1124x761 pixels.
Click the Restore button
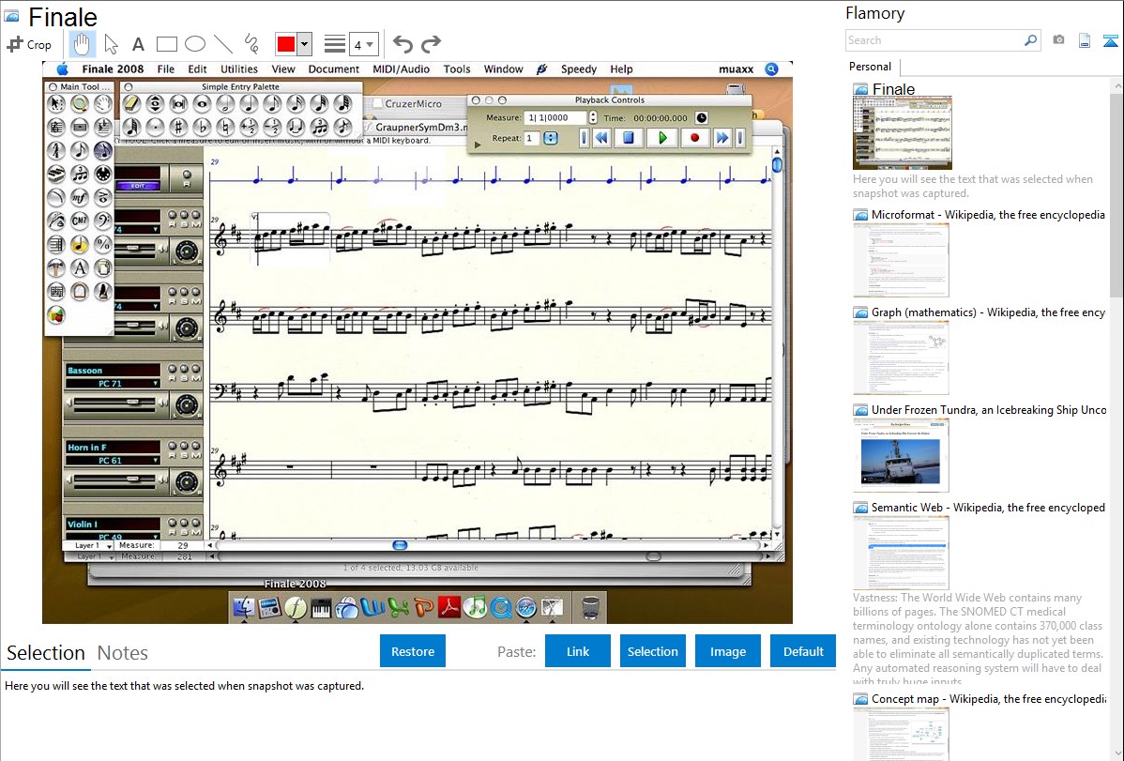tap(413, 651)
